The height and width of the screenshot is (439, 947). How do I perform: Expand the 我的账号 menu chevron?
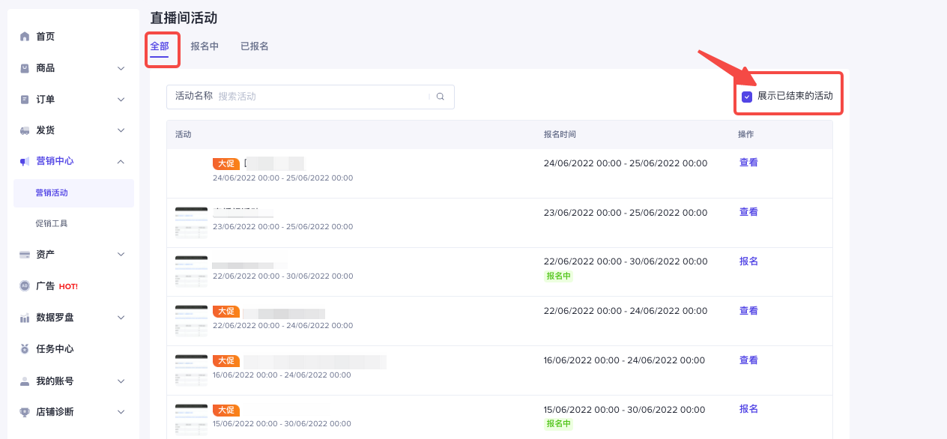click(x=121, y=381)
